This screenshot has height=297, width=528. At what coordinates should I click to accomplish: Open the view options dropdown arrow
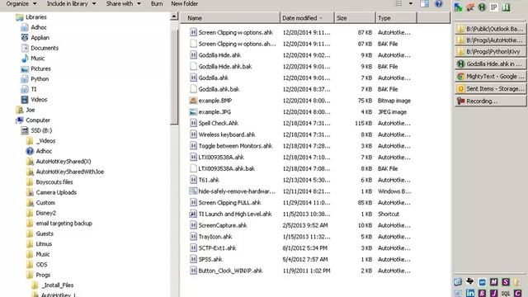[x=411, y=3]
